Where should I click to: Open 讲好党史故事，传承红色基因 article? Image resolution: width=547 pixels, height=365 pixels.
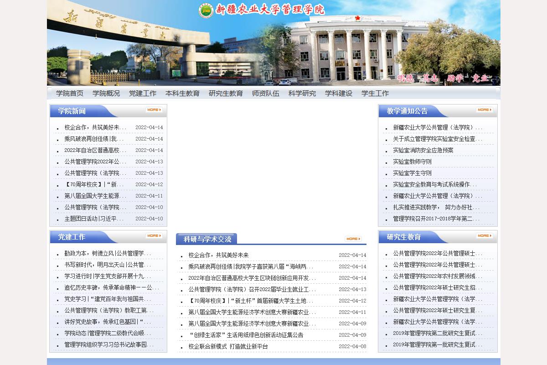pos(108,322)
